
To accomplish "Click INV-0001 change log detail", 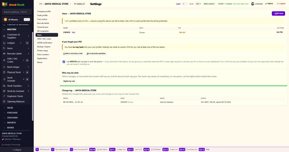I will pos(216,102).
